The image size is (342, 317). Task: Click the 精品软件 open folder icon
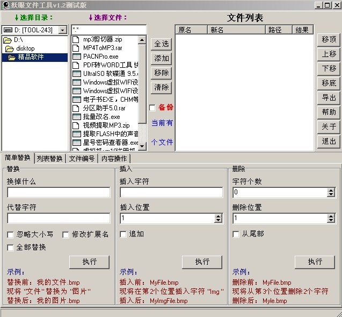tap(11, 58)
